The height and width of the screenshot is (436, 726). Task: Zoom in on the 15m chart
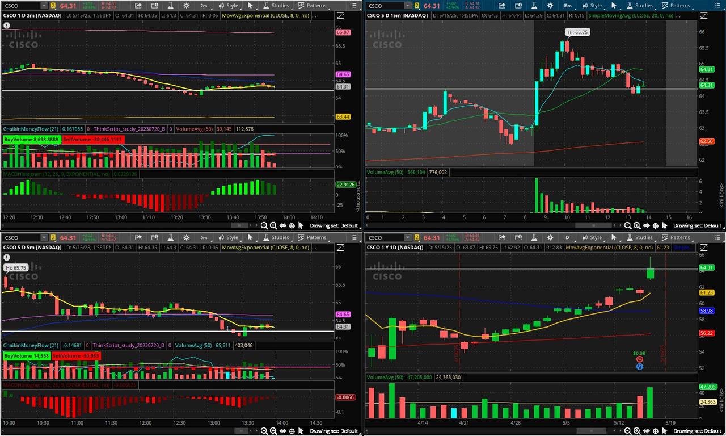pos(636,225)
